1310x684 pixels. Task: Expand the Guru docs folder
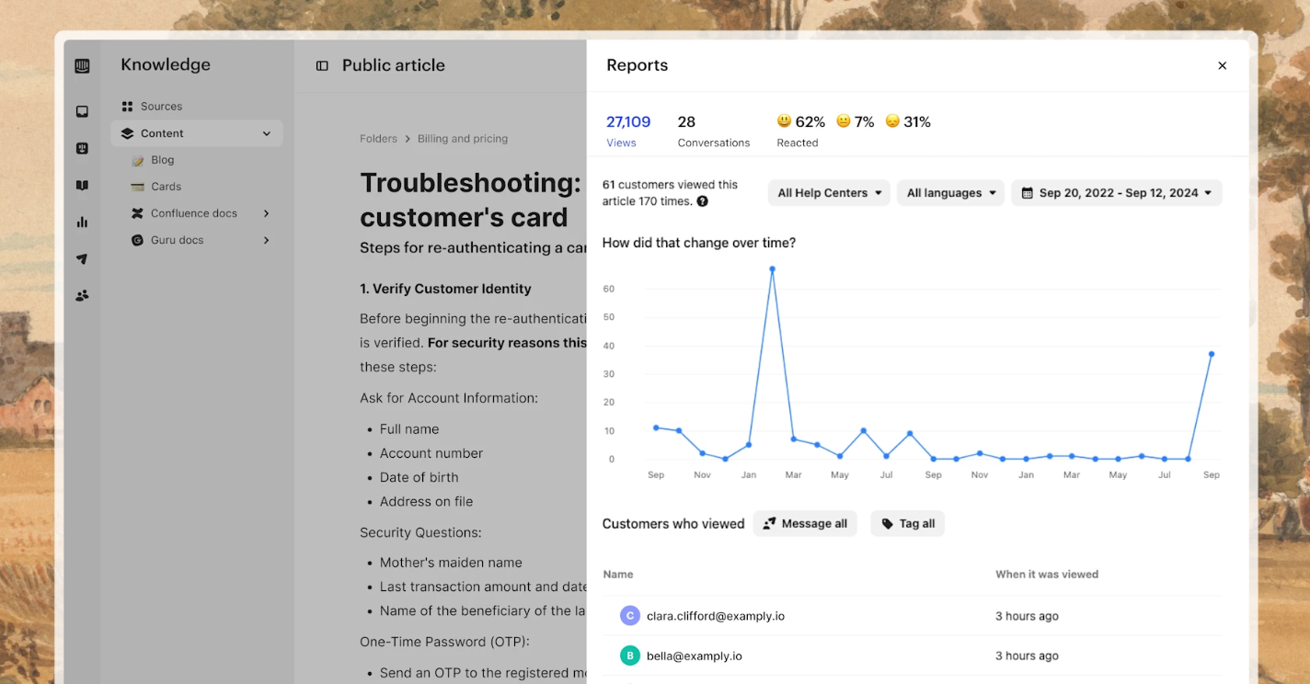267,240
